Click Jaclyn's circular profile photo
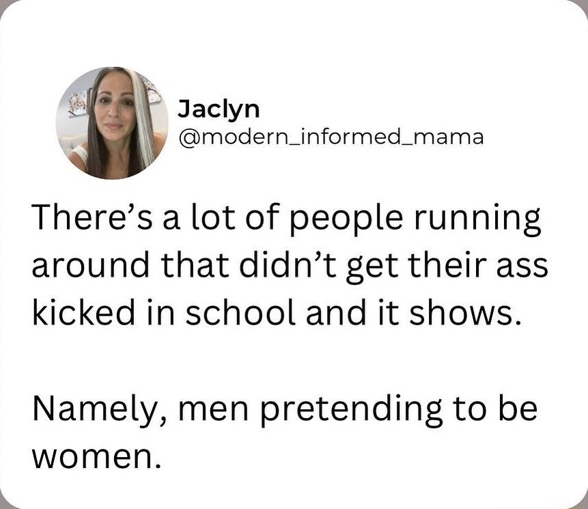This screenshot has height=509, width=588. (112, 123)
